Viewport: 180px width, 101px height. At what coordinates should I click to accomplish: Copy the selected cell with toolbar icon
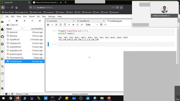[x=61, y=25]
